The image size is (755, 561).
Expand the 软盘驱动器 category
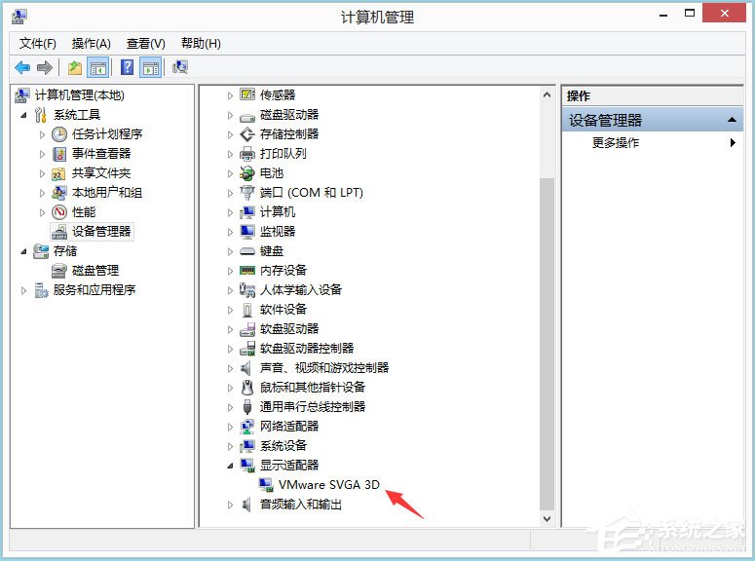[230, 329]
